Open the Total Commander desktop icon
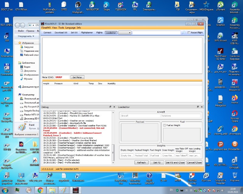Image resolution: width=243 pixels, height=194 pixels. tap(7, 69)
